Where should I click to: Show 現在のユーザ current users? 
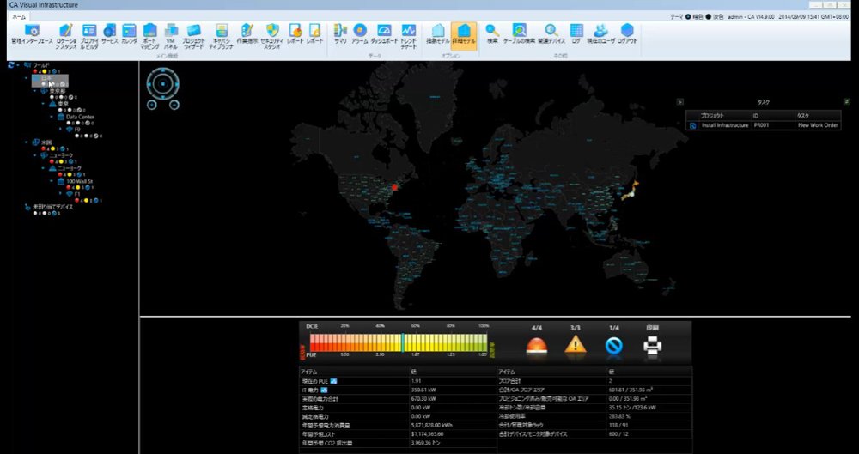601,34
